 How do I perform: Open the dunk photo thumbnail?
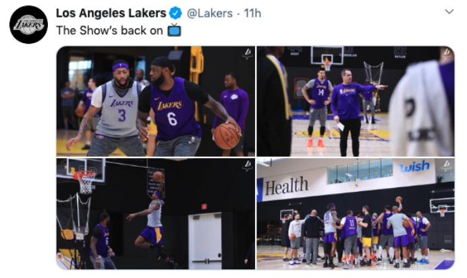(x=156, y=213)
